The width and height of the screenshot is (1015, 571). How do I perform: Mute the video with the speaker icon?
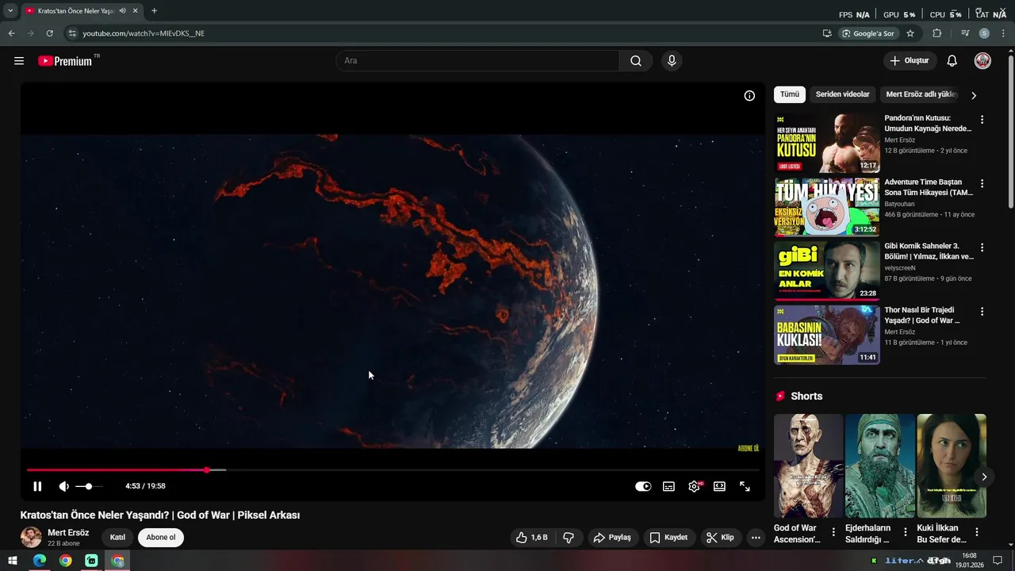tap(64, 486)
